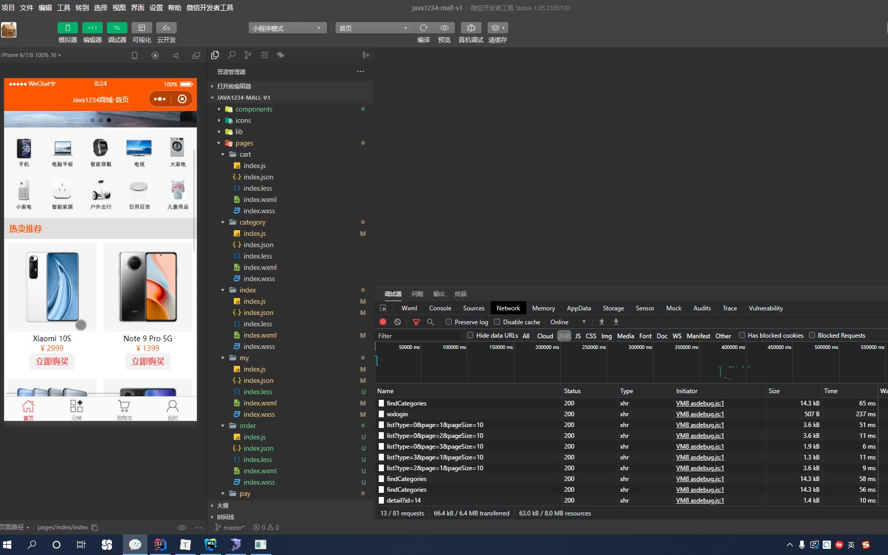
Task: Click the WebStorm taskbar icon
Action: coord(211,544)
